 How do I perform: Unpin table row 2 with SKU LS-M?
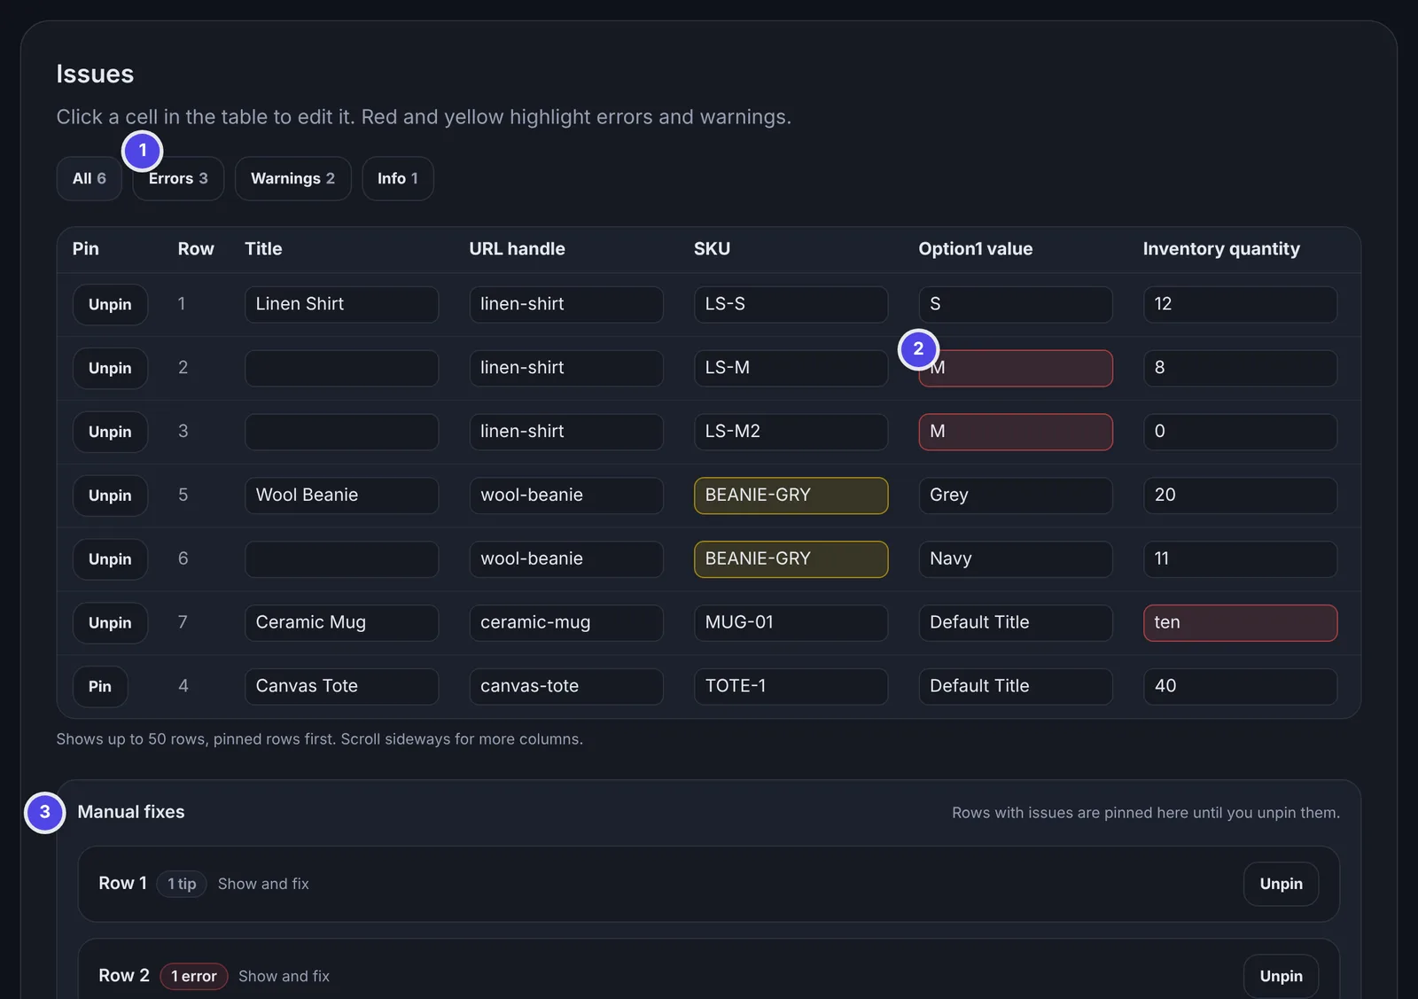coord(110,368)
